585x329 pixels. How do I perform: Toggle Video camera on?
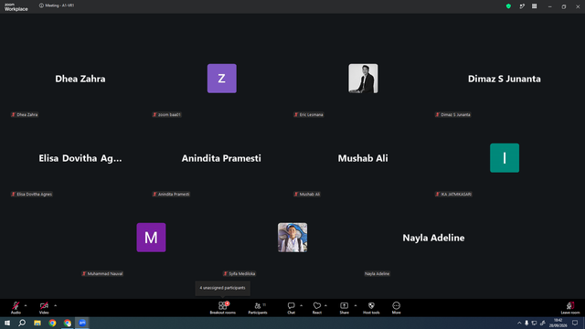44,308
